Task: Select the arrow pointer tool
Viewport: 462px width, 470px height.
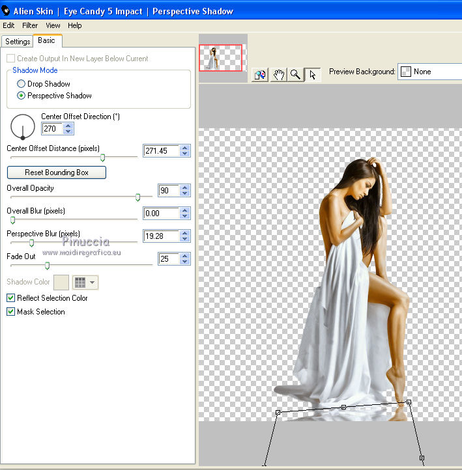Action: [313, 74]
